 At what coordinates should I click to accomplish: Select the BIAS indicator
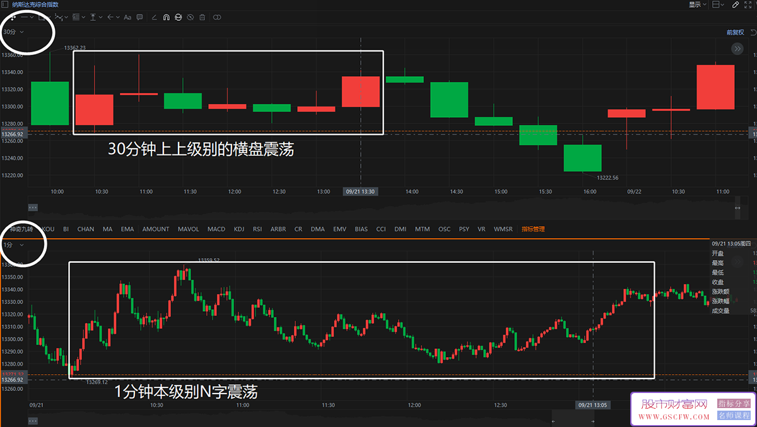361,229
